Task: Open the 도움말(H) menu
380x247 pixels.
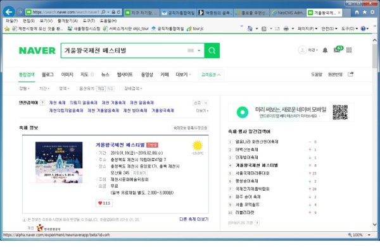Action: point(108,21)
